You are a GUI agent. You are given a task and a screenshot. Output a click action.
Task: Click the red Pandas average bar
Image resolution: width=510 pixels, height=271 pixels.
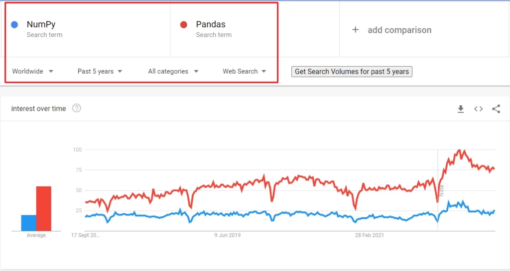click(x=44, y=208)
